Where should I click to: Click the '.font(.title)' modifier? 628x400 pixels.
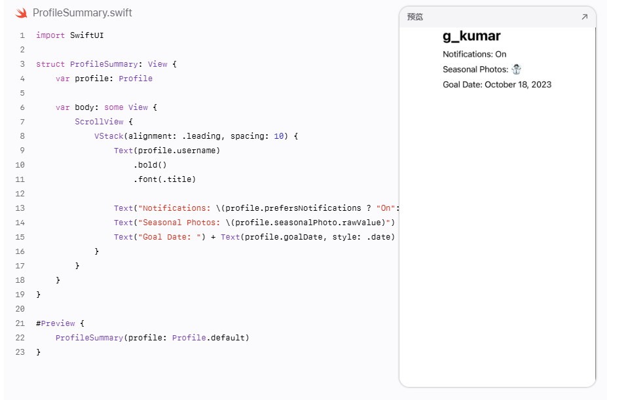tap(164, 179)
